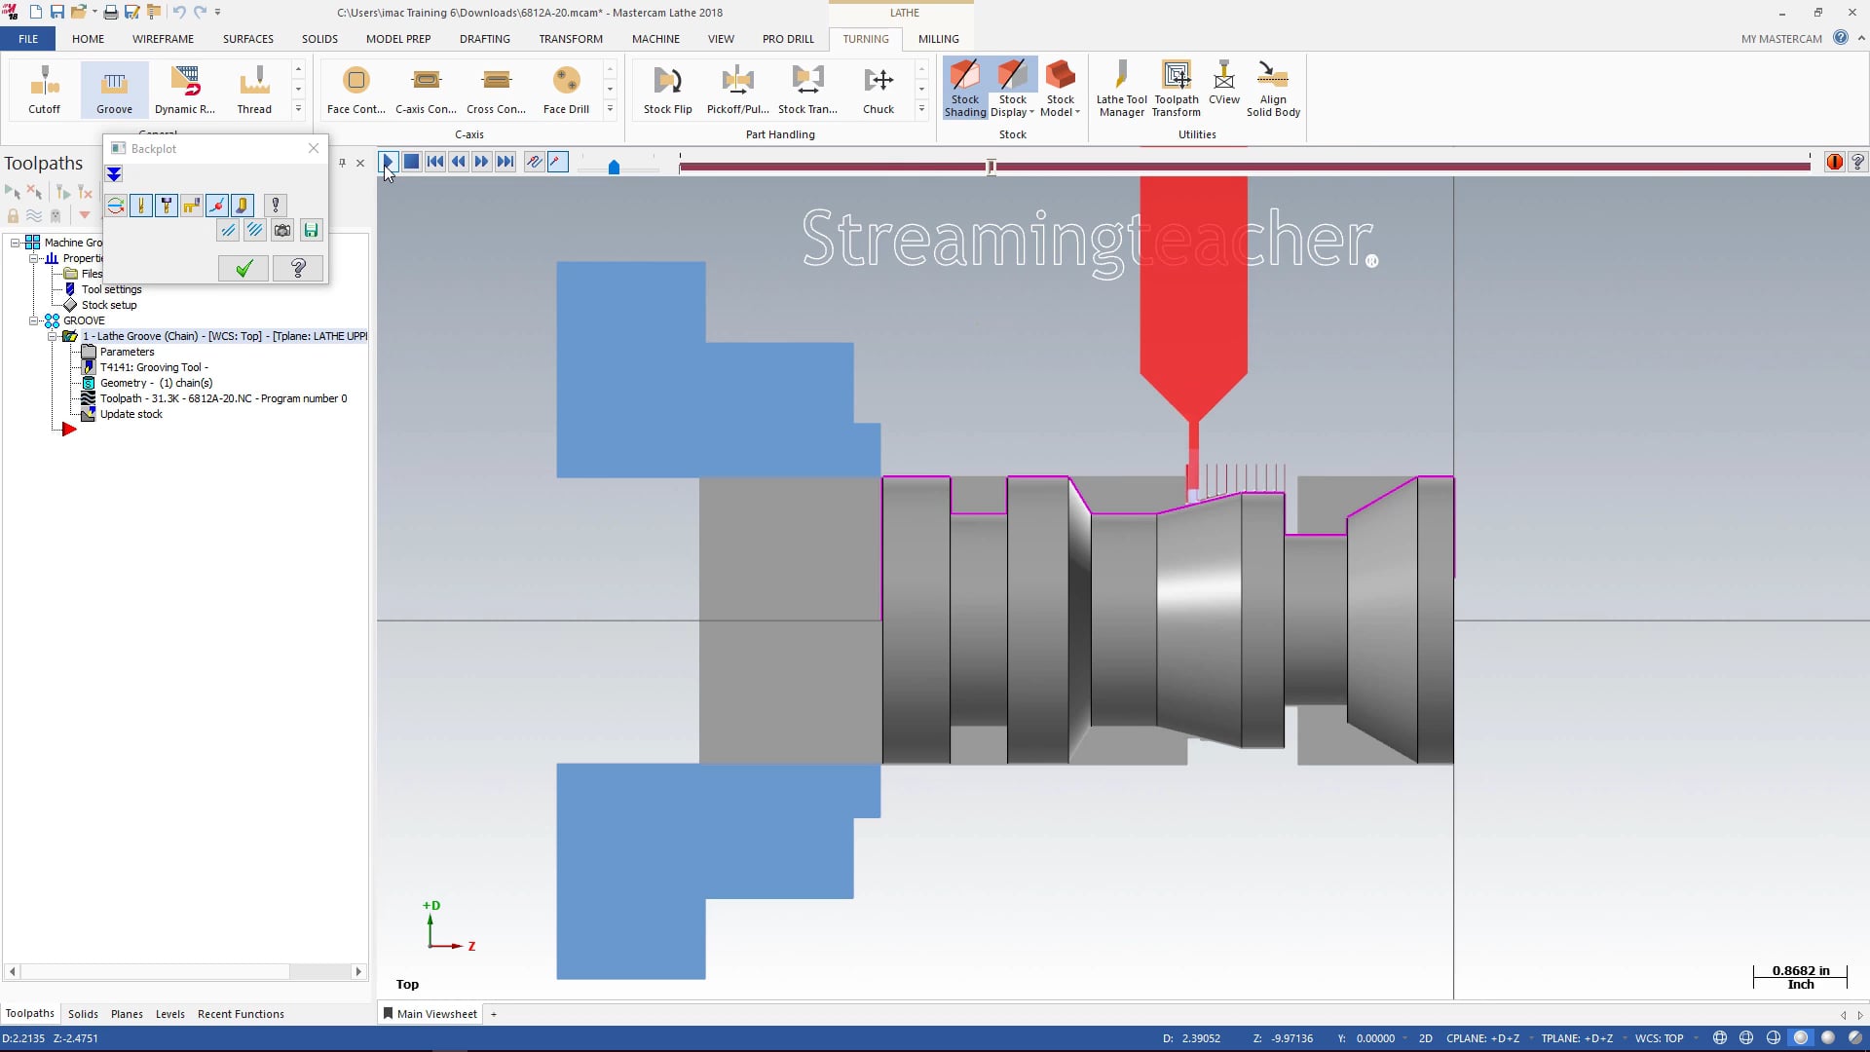The width and height of the screenshot is (1870, 1052).
Task: Take a Backplot screenshot with camera icon
Action: click(282, 230)
